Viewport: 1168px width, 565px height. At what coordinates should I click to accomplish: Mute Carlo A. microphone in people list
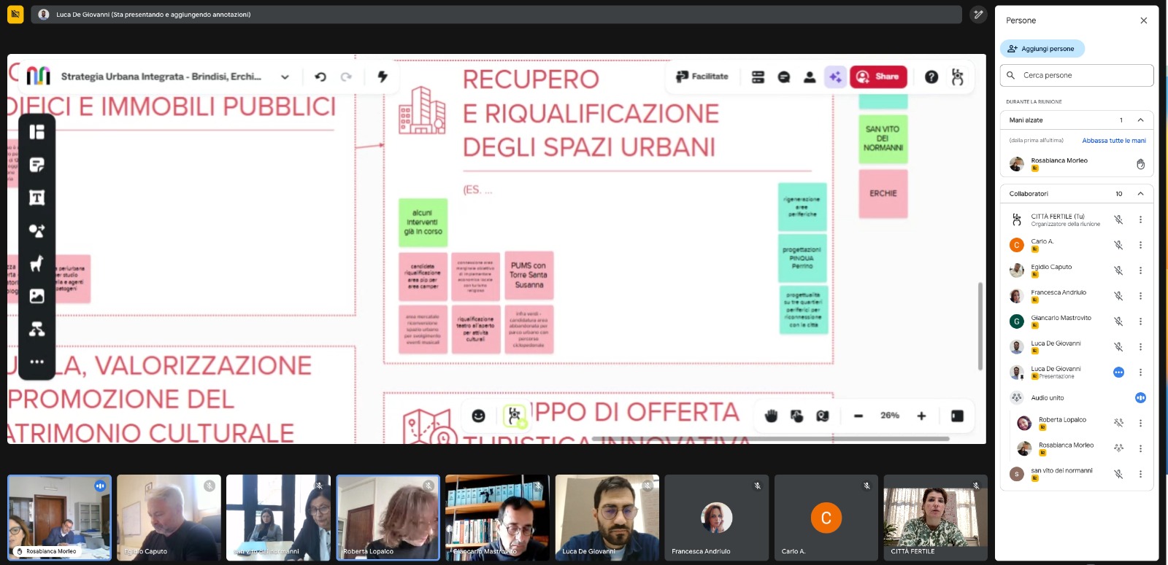1118,245
